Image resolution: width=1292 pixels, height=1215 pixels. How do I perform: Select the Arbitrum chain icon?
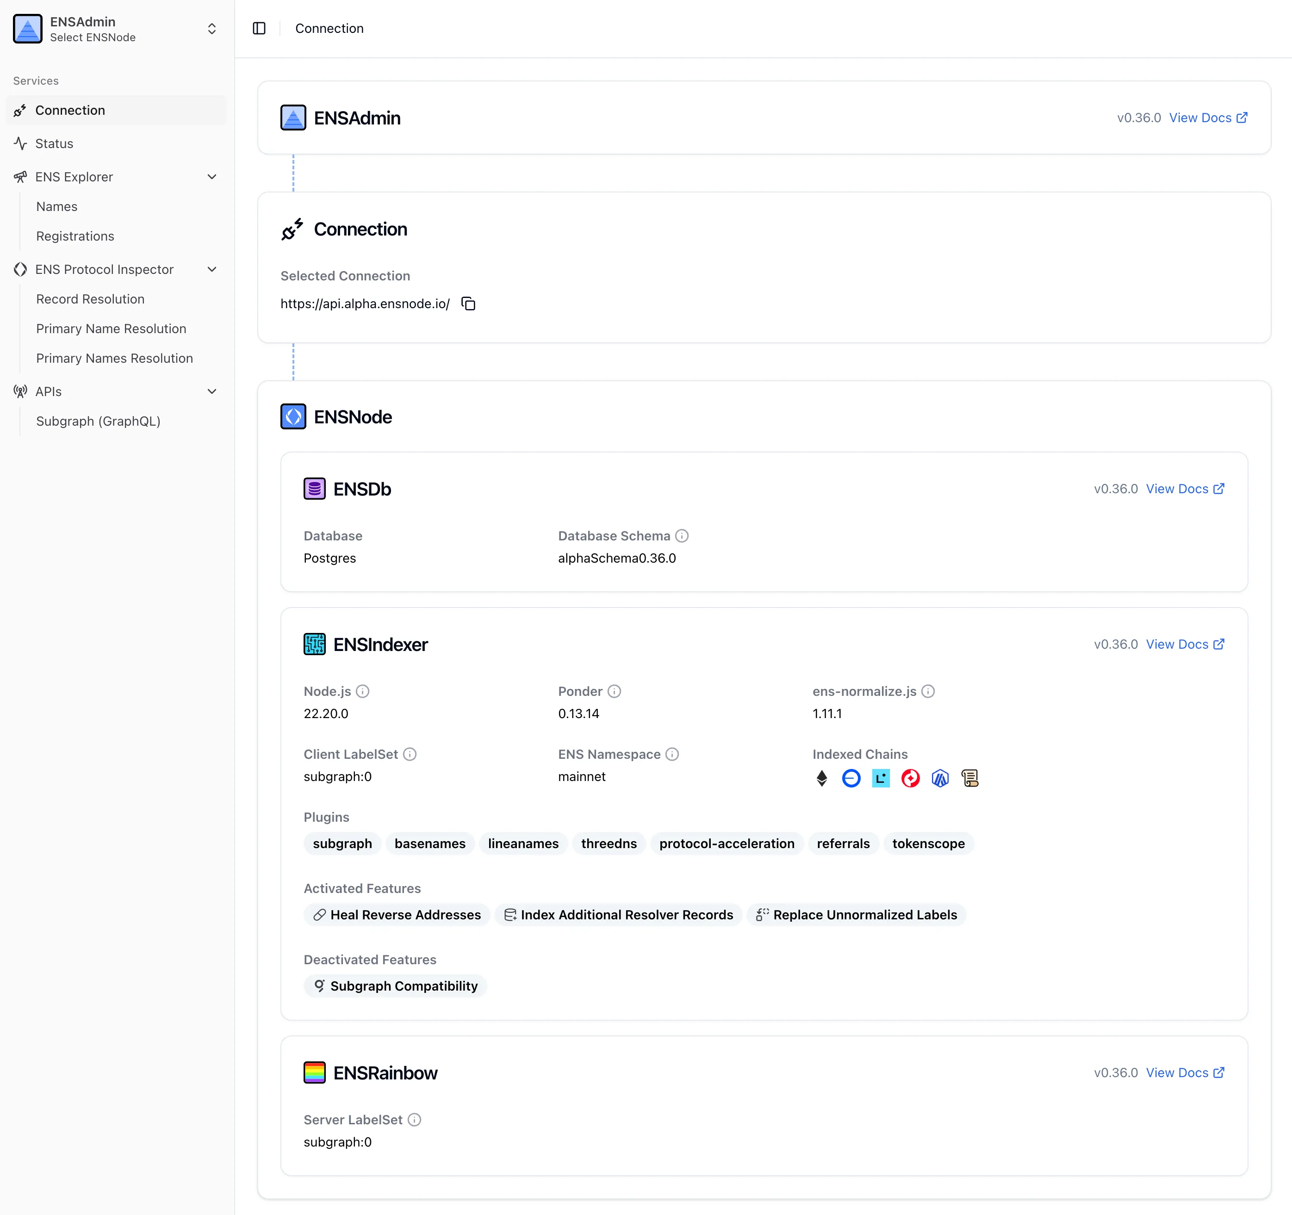point(940,778)
